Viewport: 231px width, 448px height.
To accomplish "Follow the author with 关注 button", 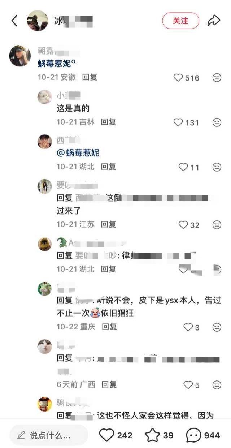I will 180,21.
